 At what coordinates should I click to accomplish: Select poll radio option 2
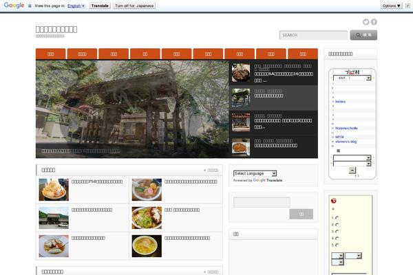coord(337,225)
